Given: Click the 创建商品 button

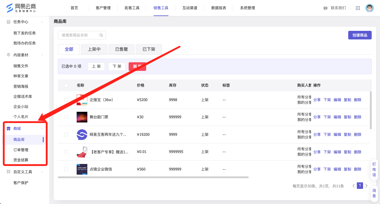Looking at the screenshot, I should tap(360, 35).
